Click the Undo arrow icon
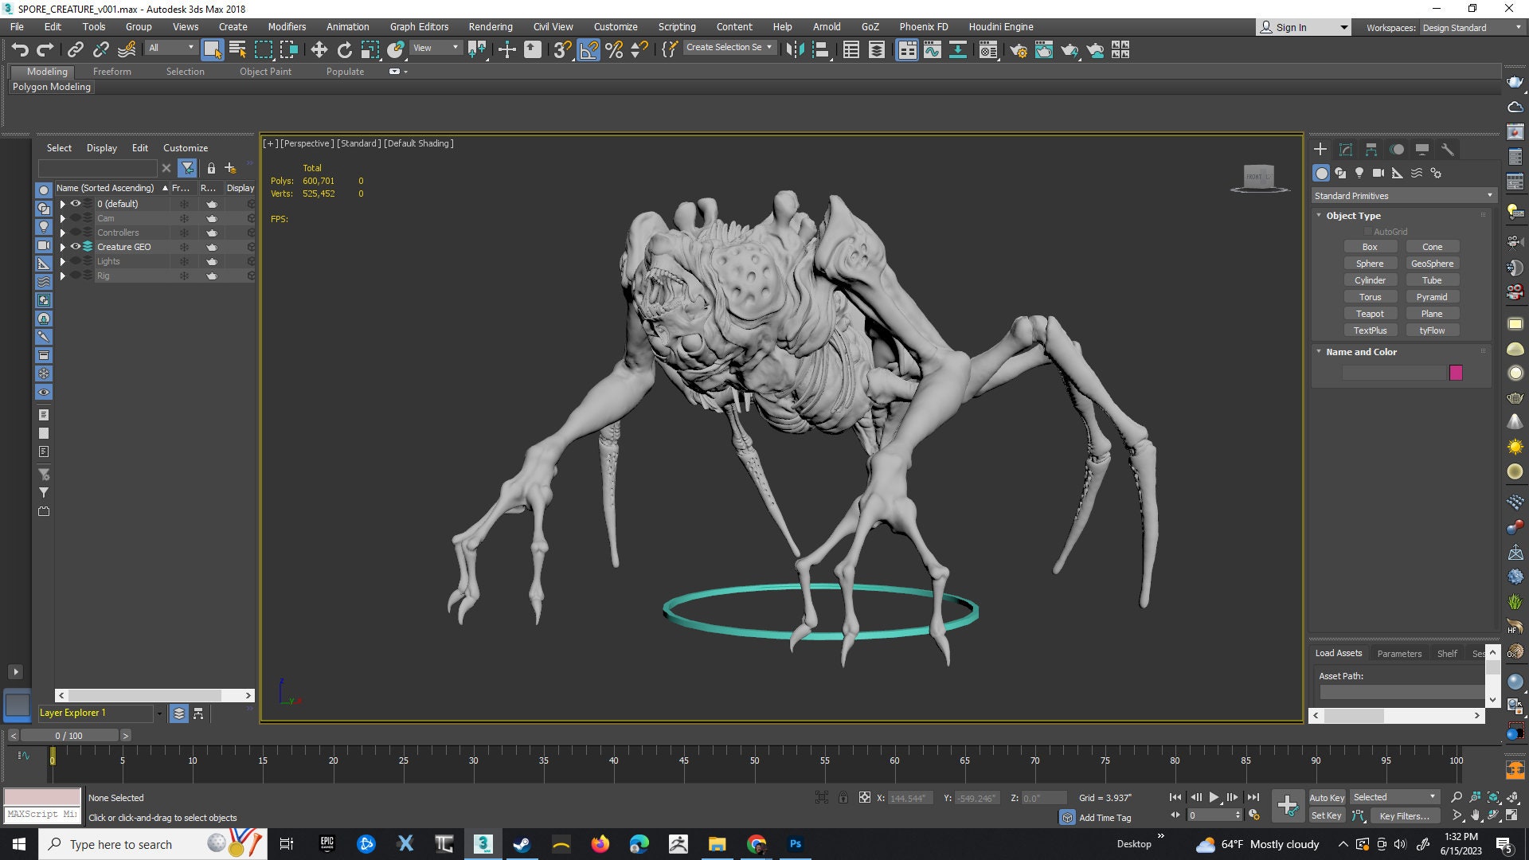The image size is (1529, 860). 20,49
